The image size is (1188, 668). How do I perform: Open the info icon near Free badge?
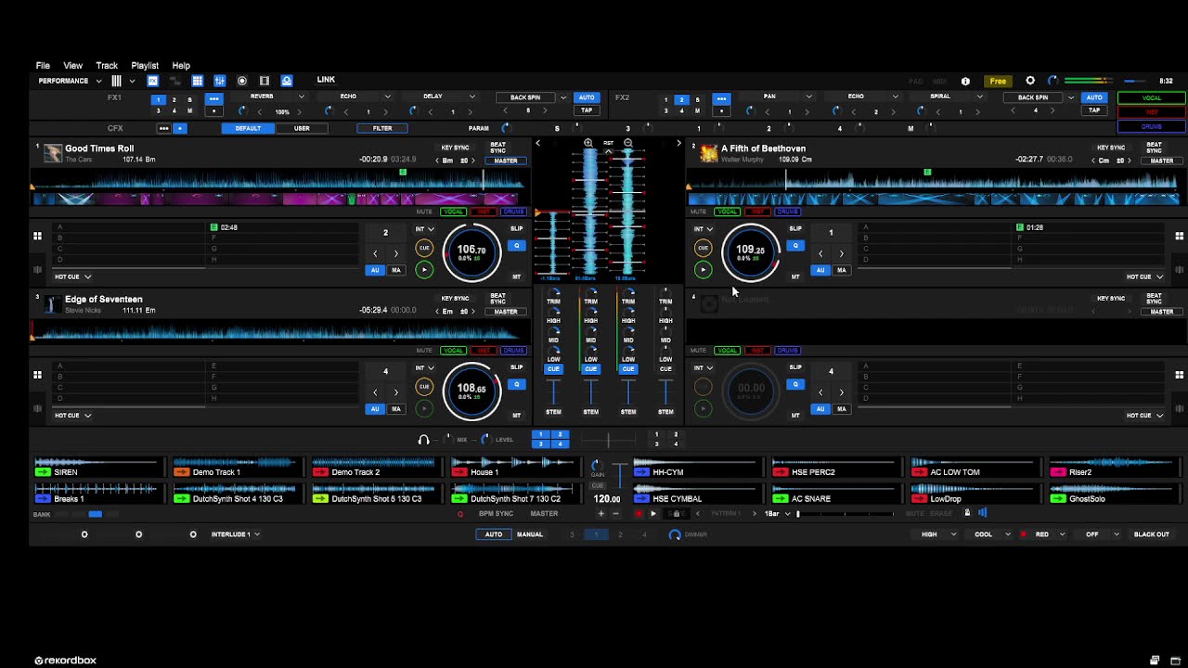click(965, 81)
